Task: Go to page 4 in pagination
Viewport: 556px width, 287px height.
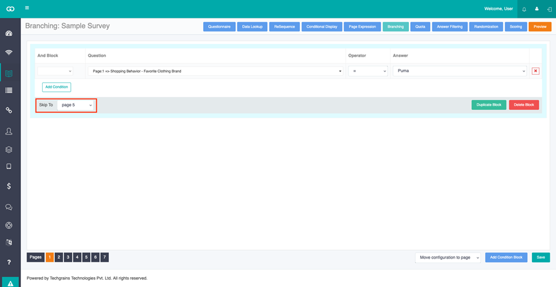Action: [77, 257]
